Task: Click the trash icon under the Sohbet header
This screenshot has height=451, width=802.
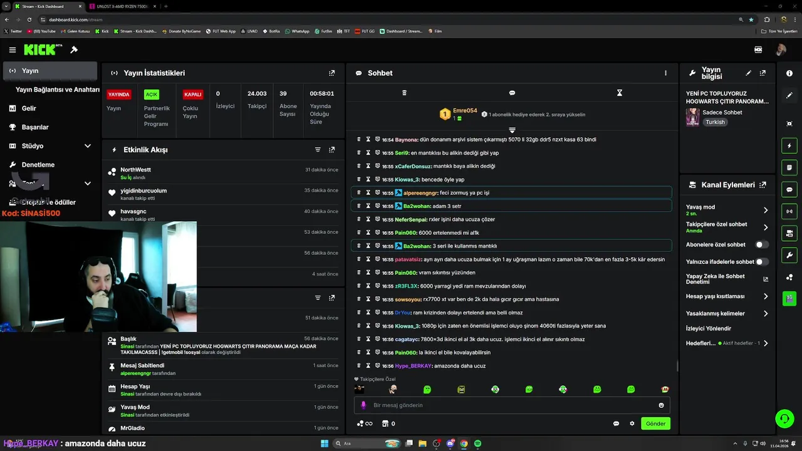Action: [404, 93]
